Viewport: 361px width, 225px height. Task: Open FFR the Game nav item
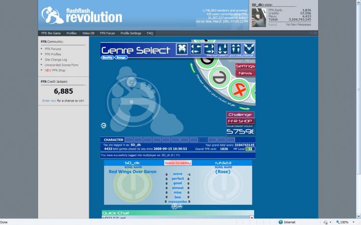[x=51, y=33]
